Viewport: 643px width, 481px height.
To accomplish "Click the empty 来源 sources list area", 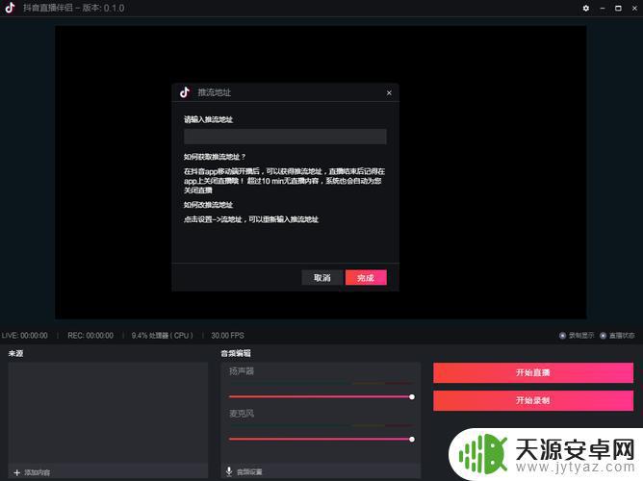I will coord(108,413).
